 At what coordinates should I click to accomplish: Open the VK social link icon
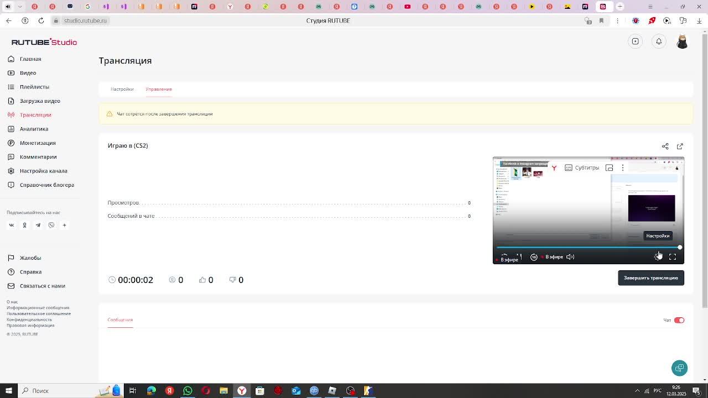[11, 226]
